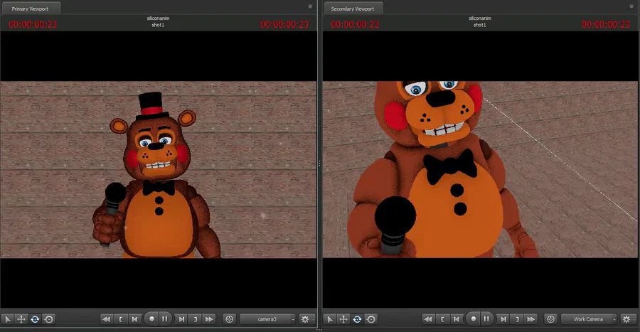The image size is (640, 332).
Task: Step forward one frame in Secondary Viewport
Action: [x=503, y=319]
